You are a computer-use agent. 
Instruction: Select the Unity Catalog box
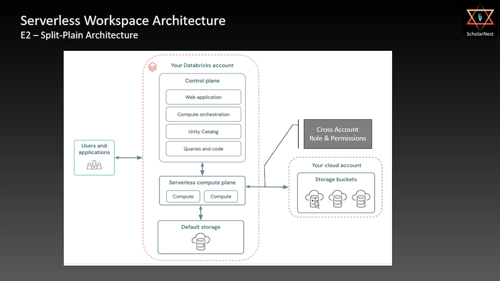coord(203,131)
